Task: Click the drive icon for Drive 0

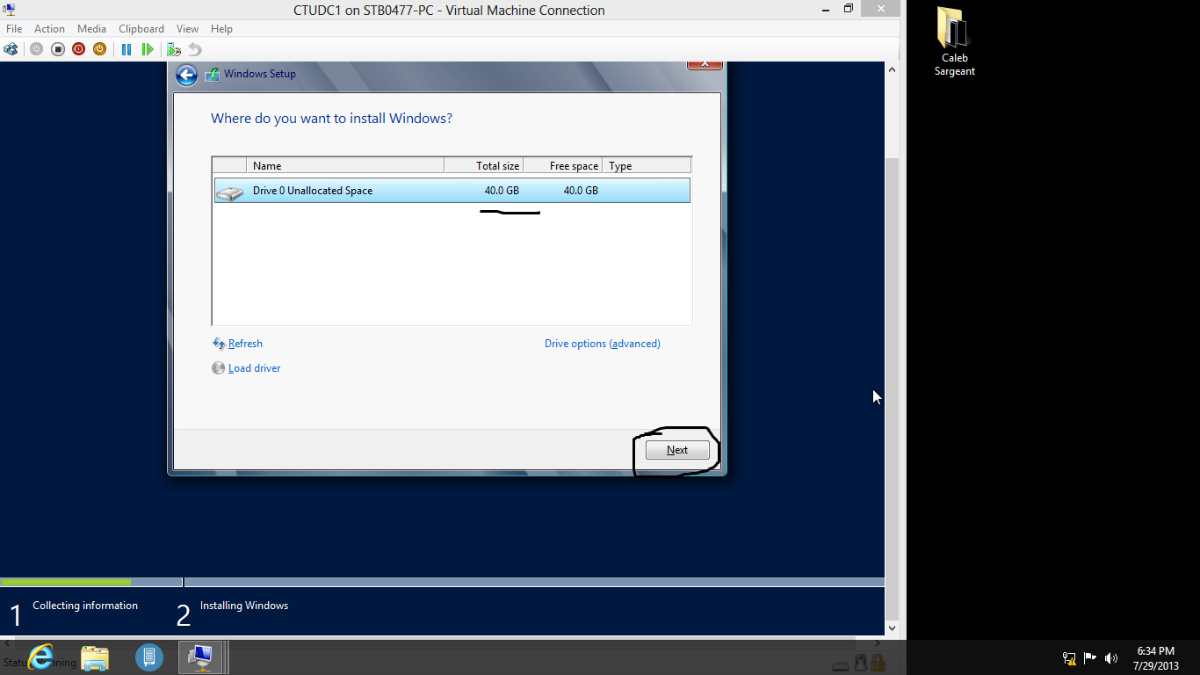Action: (x=230, y=191)
